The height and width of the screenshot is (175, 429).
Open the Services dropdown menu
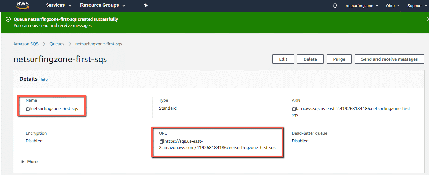click(x=59, y=5)
